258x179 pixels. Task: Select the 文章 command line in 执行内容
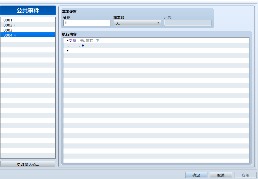click(x=156, y=40)
